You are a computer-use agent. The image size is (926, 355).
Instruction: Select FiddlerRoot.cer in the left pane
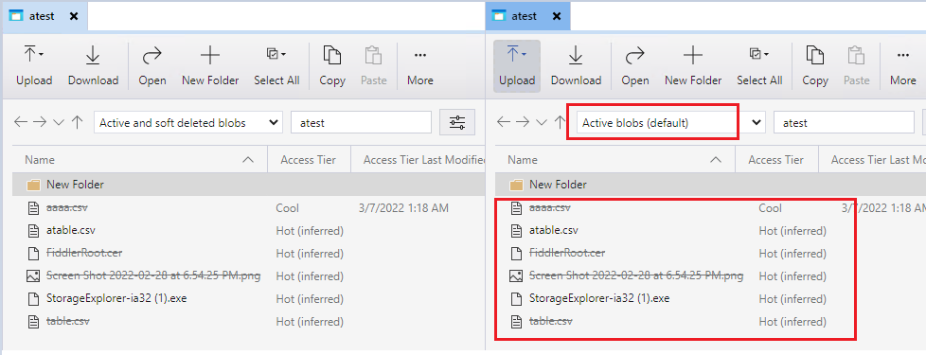(x=249, y=253)
